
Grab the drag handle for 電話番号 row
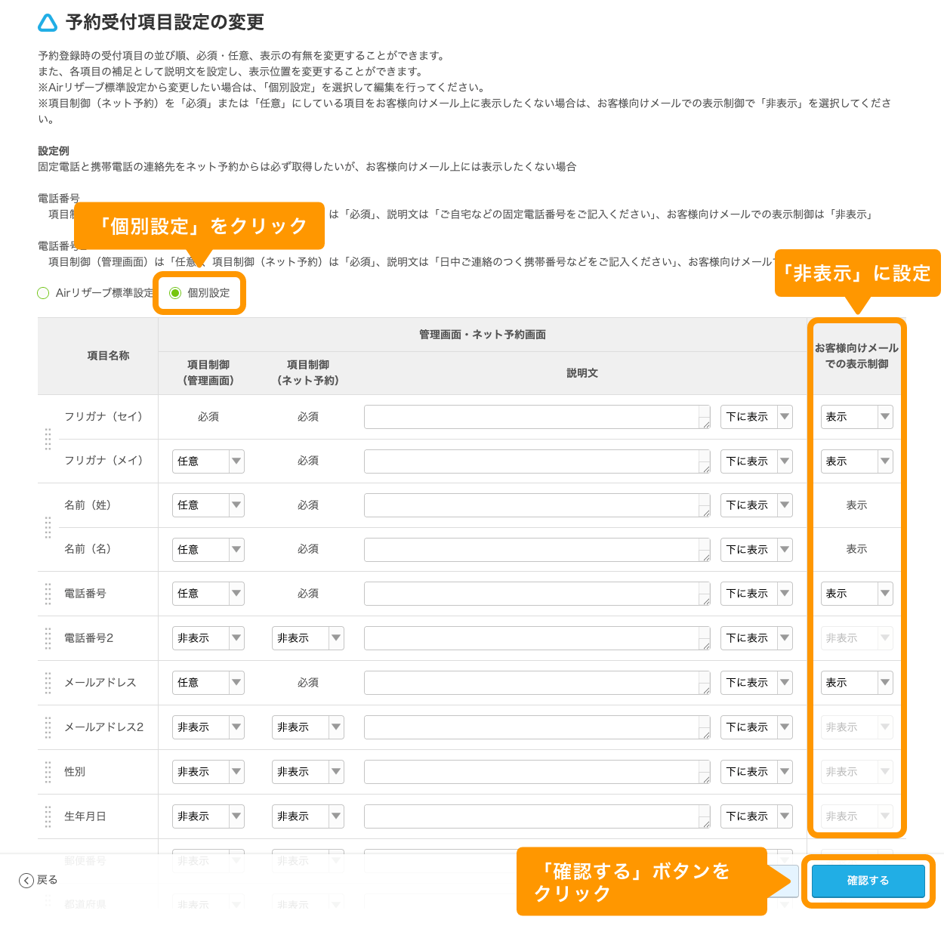click(x=48, y=594)
